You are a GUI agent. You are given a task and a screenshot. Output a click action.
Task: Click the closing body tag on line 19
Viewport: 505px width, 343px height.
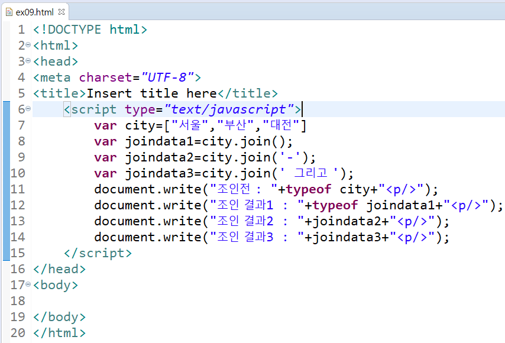coord(59,317)
